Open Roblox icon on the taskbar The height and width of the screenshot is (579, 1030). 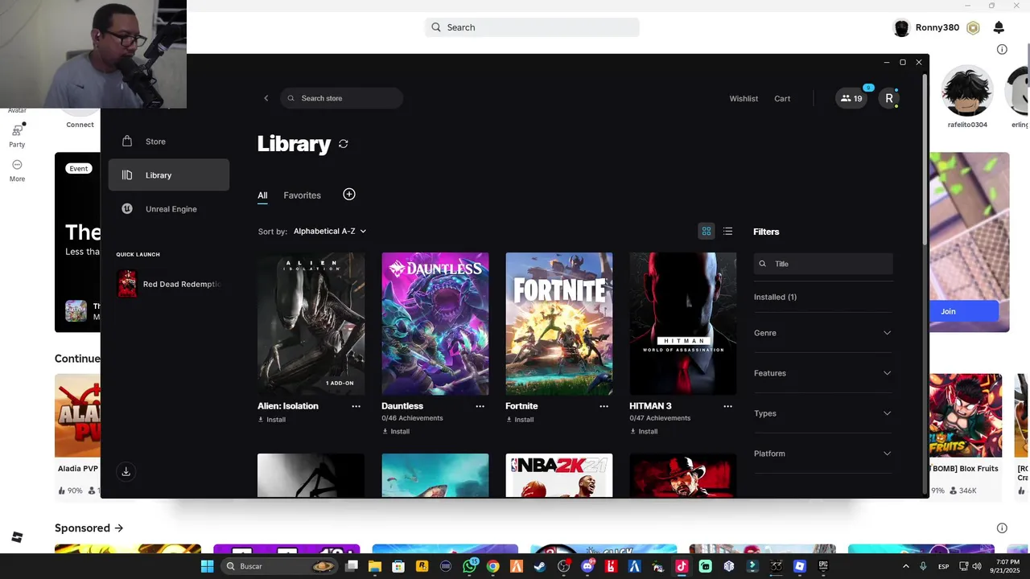click(799, 566)
